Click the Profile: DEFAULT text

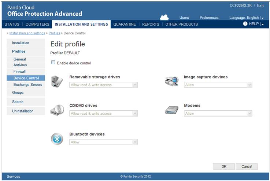(65, 53)
